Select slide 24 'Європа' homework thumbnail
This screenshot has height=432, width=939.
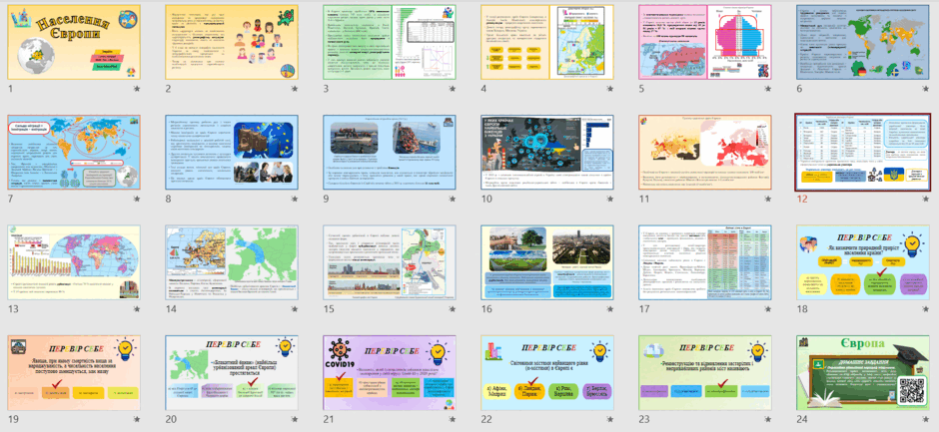(x=863, y=373)
